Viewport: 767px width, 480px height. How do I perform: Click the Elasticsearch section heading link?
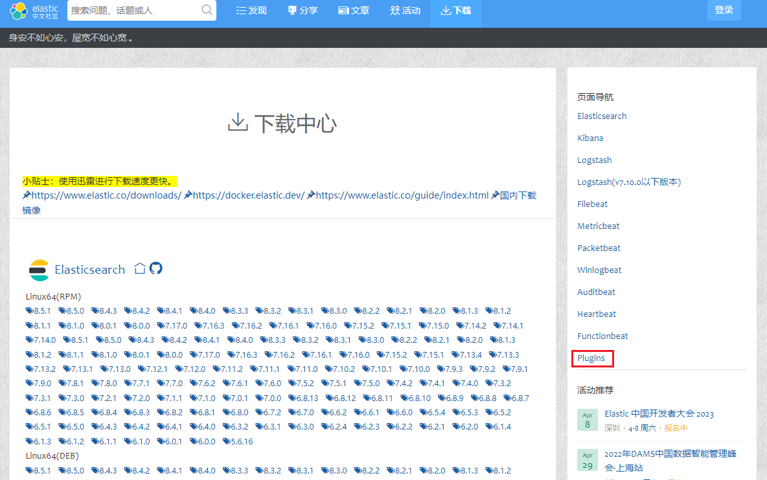89,270
